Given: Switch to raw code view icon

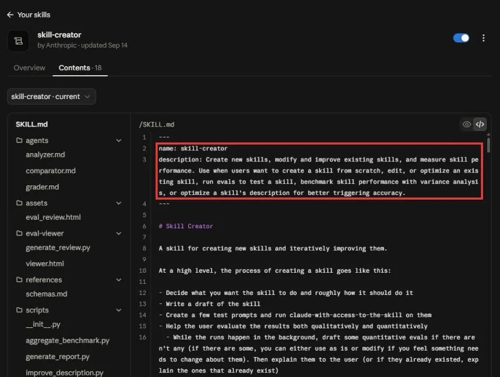Looking at the screenshot, I should [x=480, y=124].
